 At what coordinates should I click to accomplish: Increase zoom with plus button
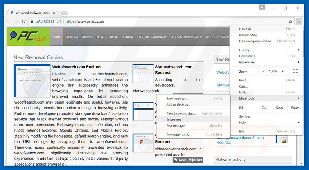pos(282,71)
